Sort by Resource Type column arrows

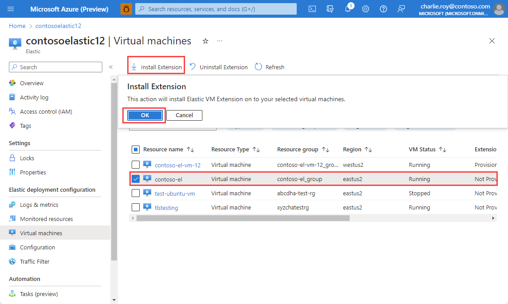point(256,150)
